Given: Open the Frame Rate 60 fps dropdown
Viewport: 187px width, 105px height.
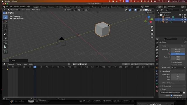Looking at the screenshot, I should 178,67.
